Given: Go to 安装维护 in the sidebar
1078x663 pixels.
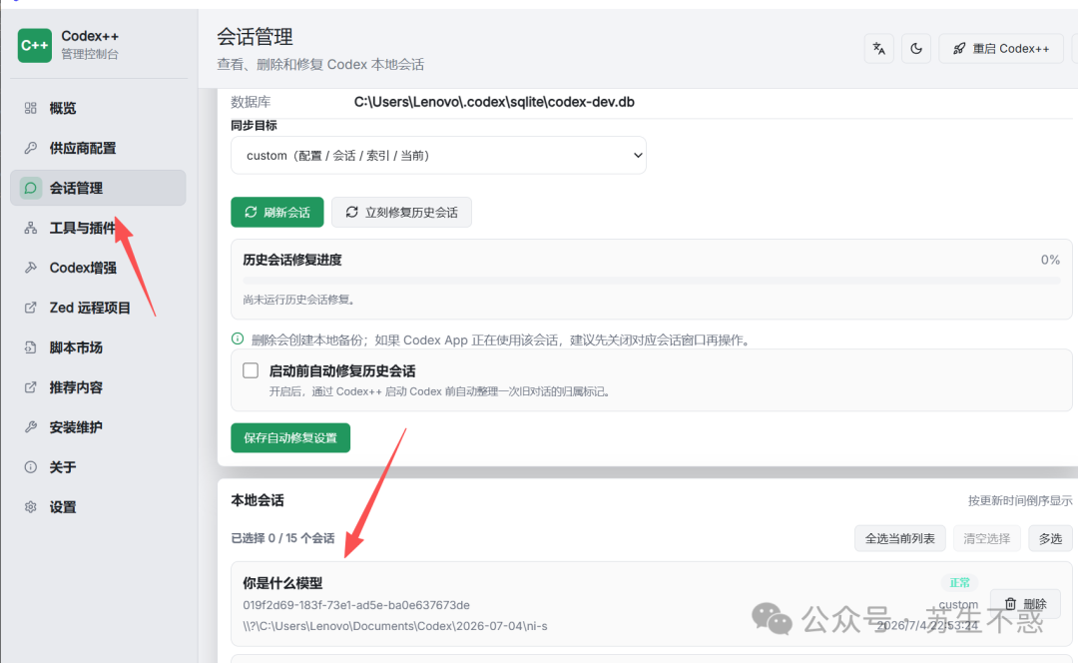Looking at the screenshot, I should point(98,427).
